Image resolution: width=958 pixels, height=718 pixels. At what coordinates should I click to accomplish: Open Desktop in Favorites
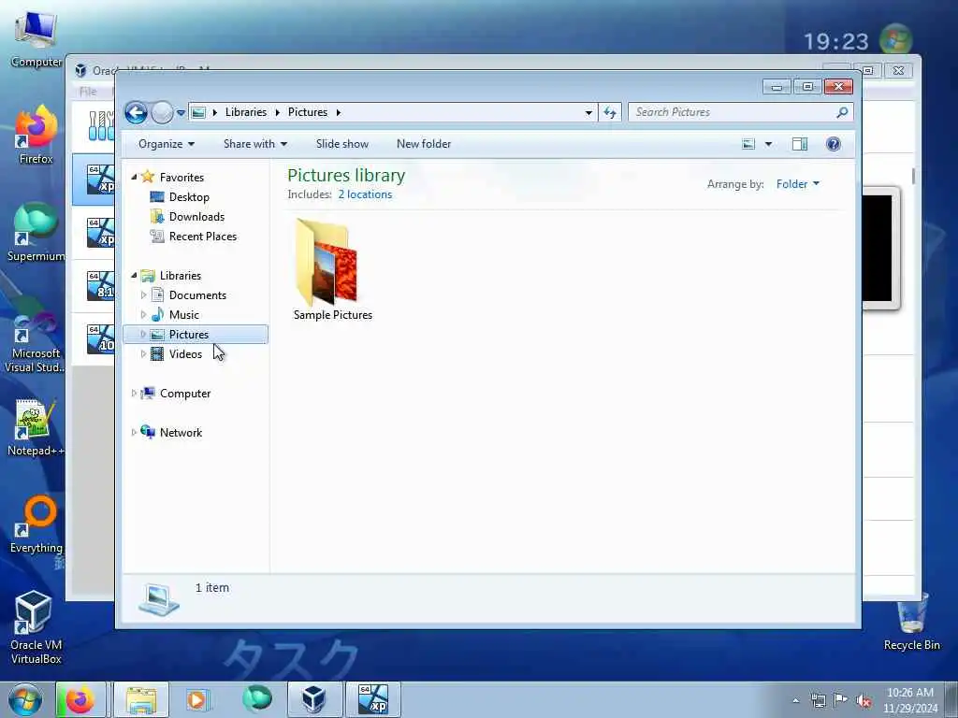pos(189,197)
